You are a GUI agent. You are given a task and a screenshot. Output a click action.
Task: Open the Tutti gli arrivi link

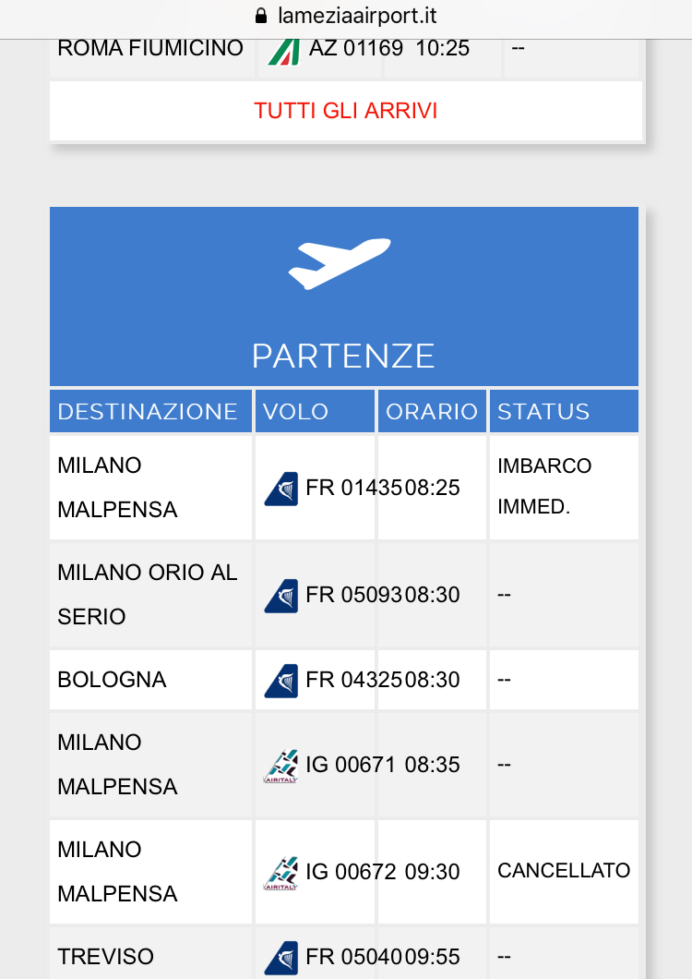(x=345, y=112)
